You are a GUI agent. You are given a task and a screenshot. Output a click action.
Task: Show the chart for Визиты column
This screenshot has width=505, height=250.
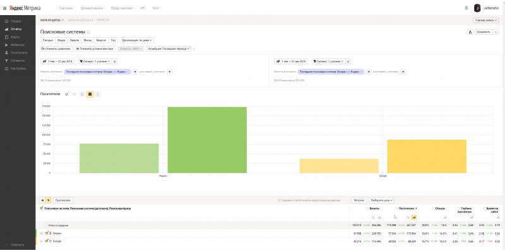379,217
